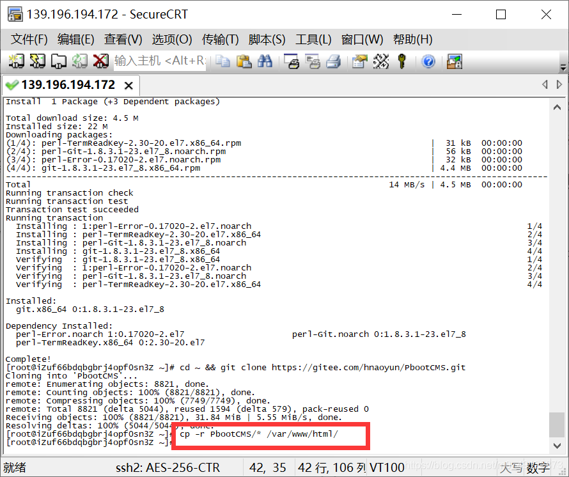Open the 工具(L) menu

point(313,39)
